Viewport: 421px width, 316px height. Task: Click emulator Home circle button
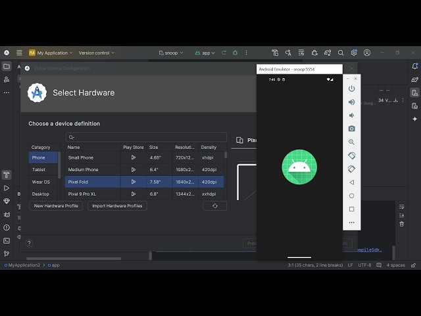tap(352, 196)
